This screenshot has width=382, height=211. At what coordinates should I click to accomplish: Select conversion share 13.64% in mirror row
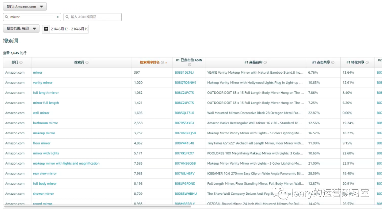(348, 73)
